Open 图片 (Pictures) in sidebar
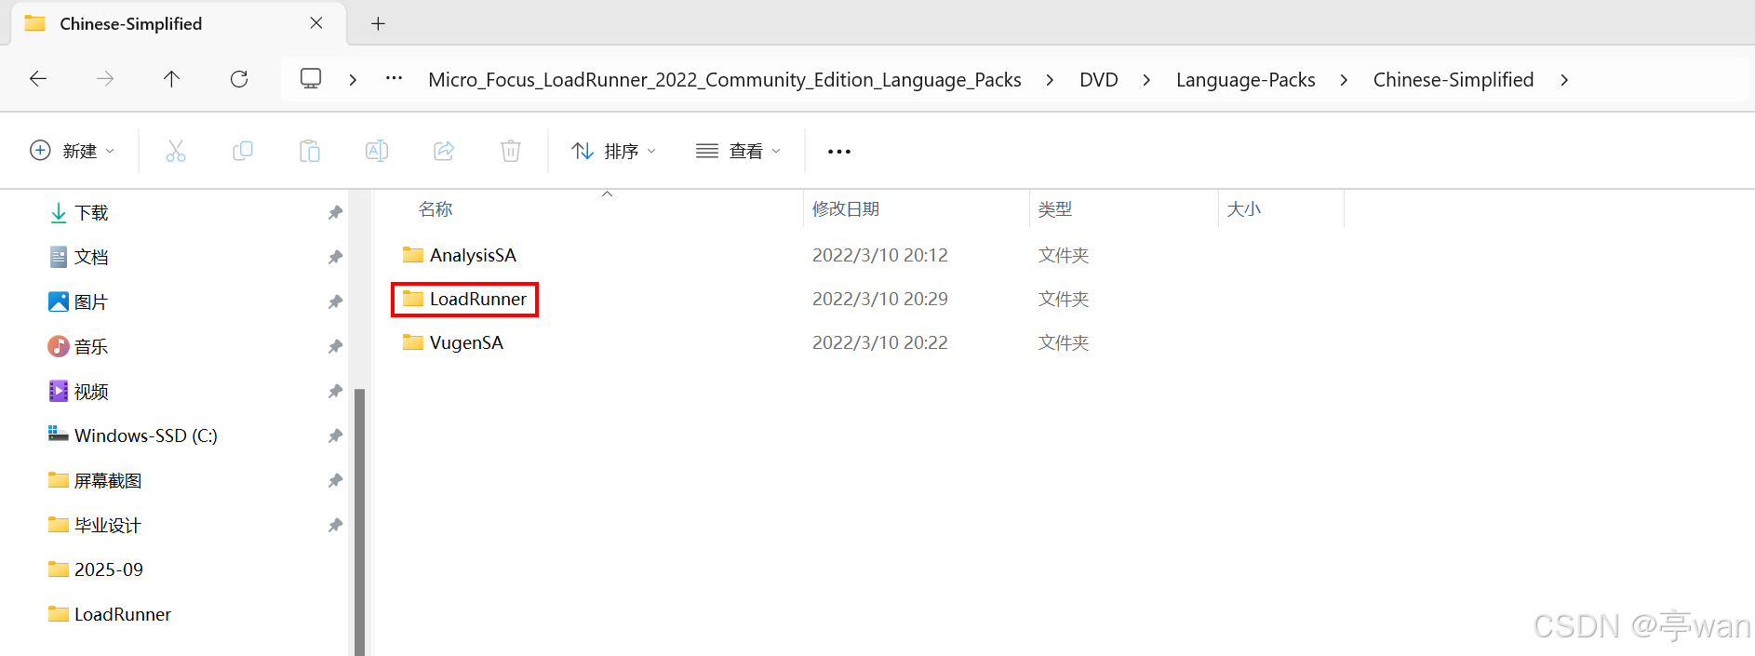Image resolution: width=1755 pixels, height=656 pixels. pyautogui.click(x=91, y=301)
